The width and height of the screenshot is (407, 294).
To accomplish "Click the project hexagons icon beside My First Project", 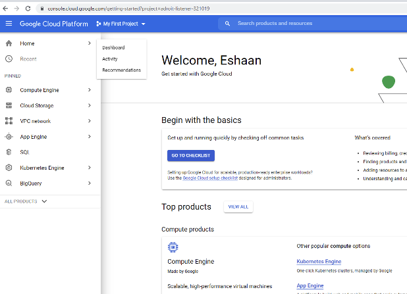I will (x=98, y=24).
